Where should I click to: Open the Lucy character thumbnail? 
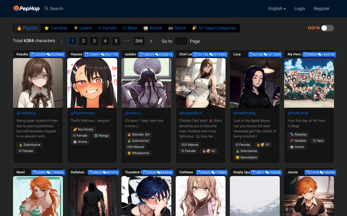pos(255,83)
